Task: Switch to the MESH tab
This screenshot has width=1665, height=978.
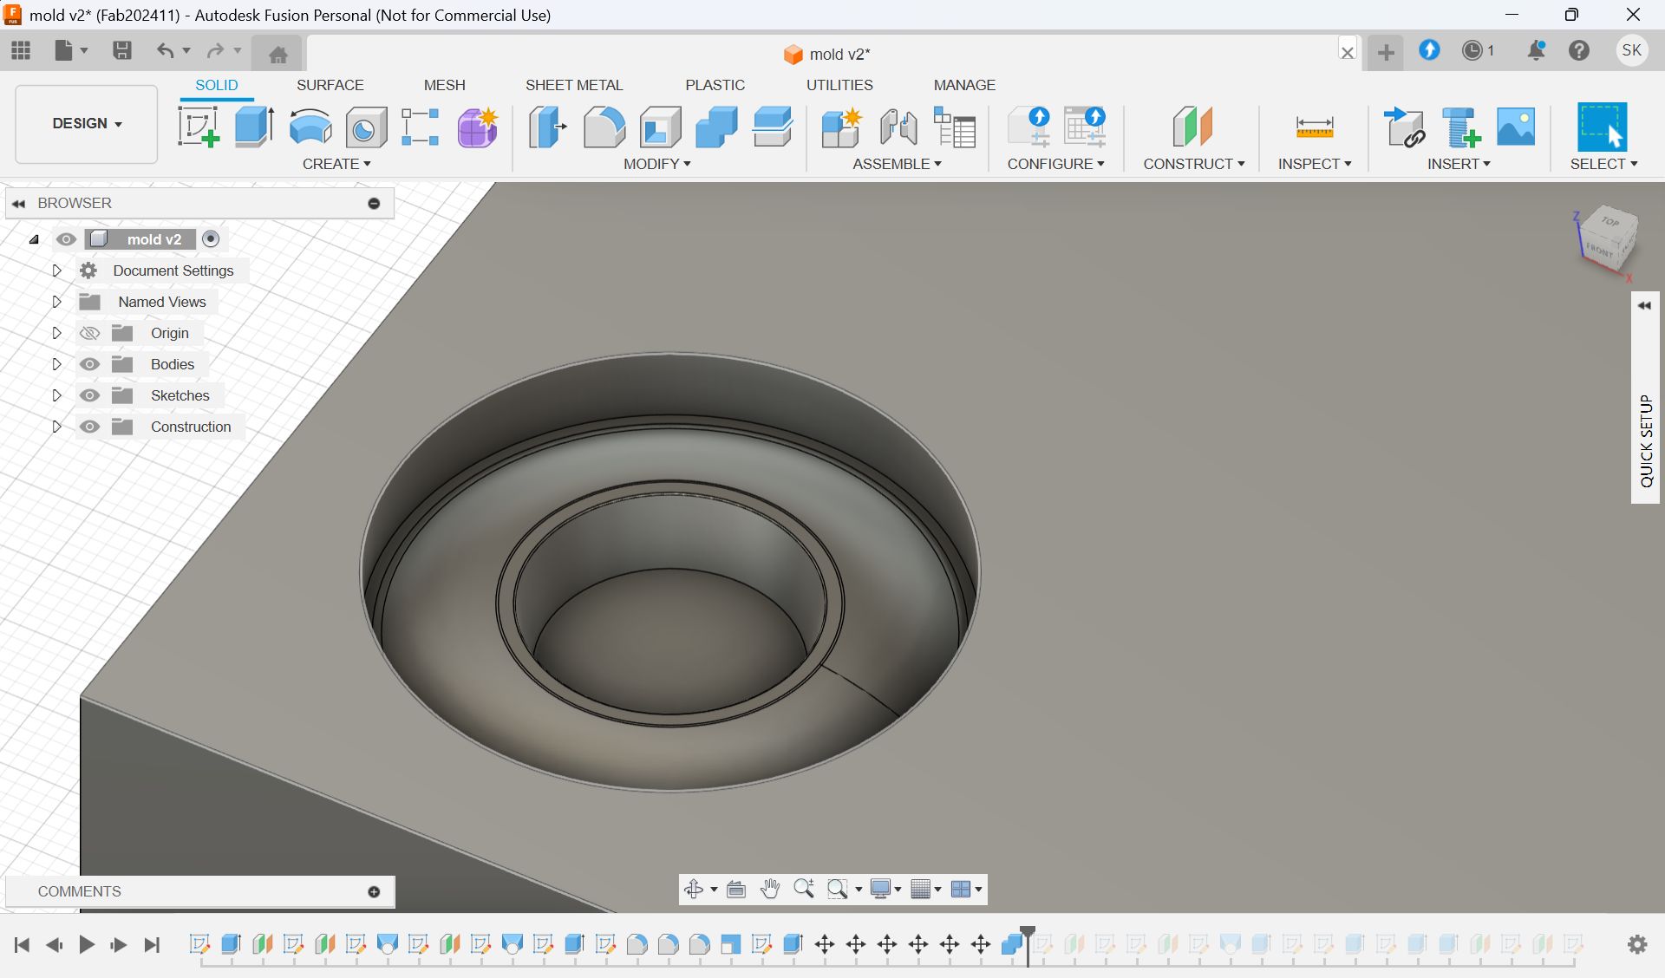Action: (444, 85)
